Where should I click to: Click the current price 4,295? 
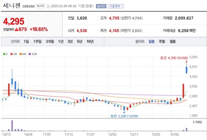[x=14, y=21]
